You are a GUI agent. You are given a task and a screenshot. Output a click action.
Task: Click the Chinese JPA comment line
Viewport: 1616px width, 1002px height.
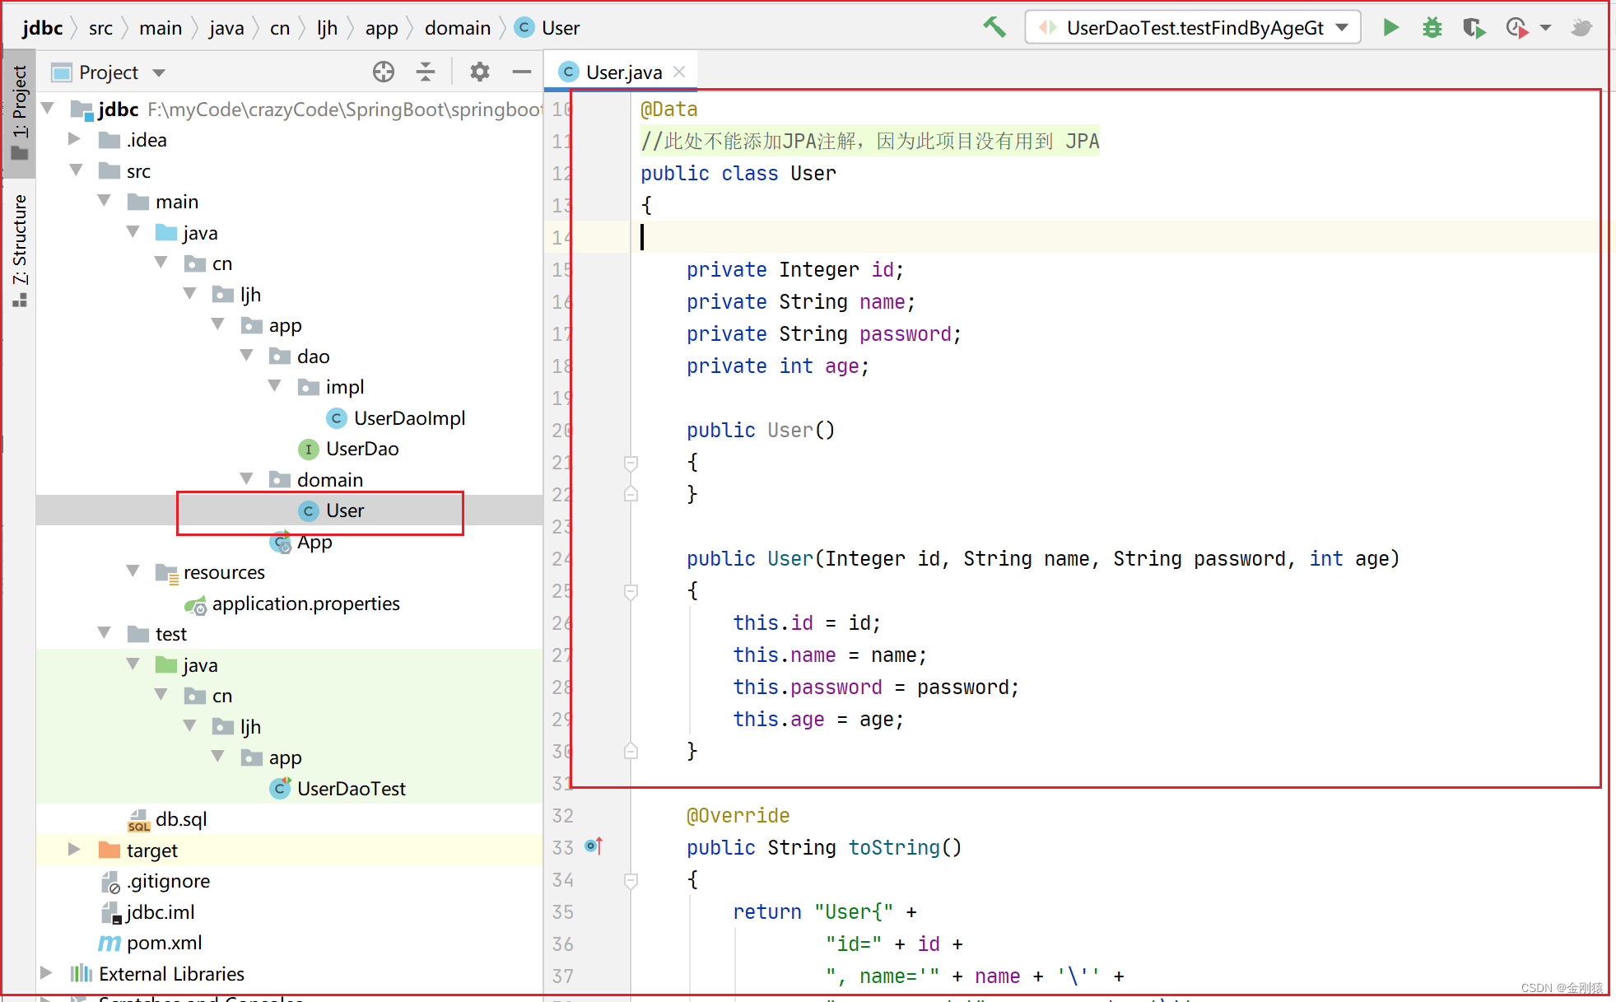tap(869, 141)
